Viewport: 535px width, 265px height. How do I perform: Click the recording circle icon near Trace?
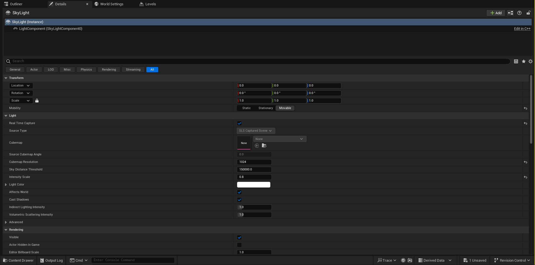click(x=403, y=260)
